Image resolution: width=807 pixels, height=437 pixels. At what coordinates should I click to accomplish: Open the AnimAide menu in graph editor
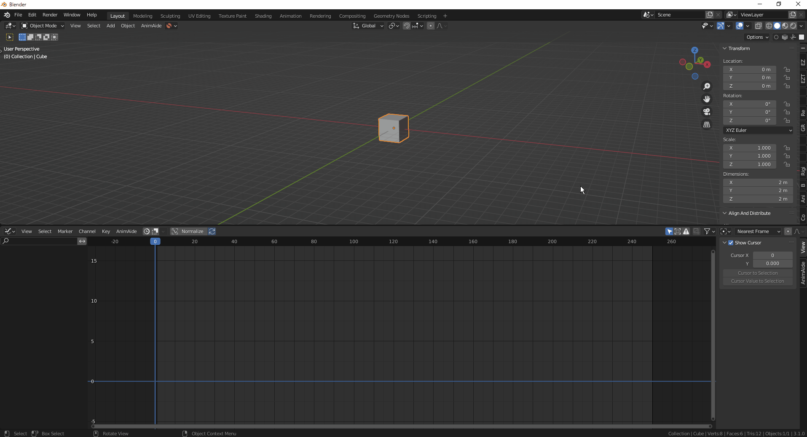[126, 231]
